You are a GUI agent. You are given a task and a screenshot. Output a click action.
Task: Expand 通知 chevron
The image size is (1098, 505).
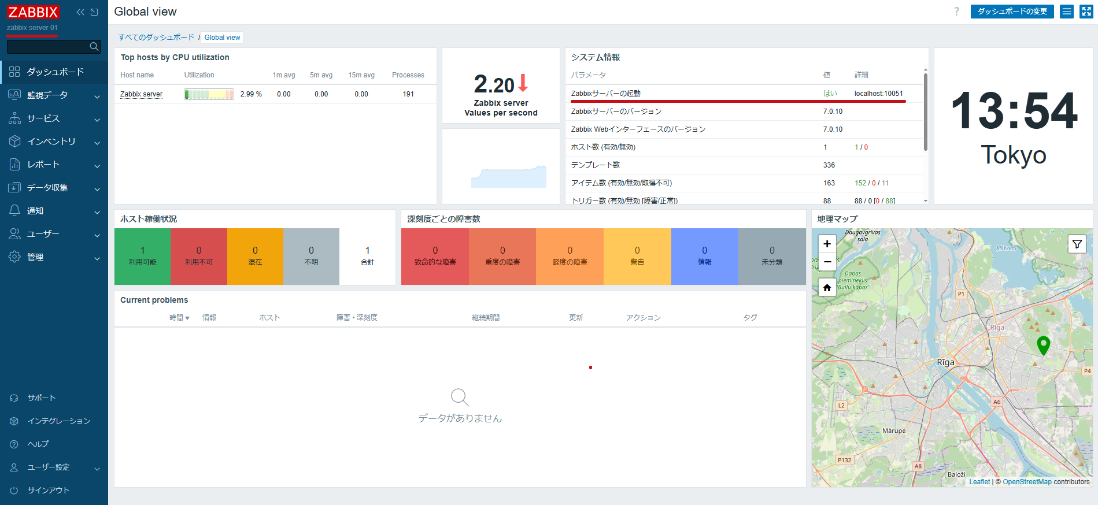click(97, 212)
